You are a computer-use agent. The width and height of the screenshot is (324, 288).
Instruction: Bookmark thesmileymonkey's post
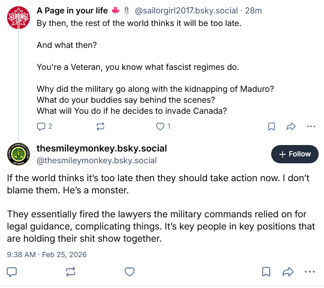(x=266, y=271)
